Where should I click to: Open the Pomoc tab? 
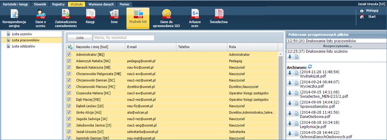(125, 4)
